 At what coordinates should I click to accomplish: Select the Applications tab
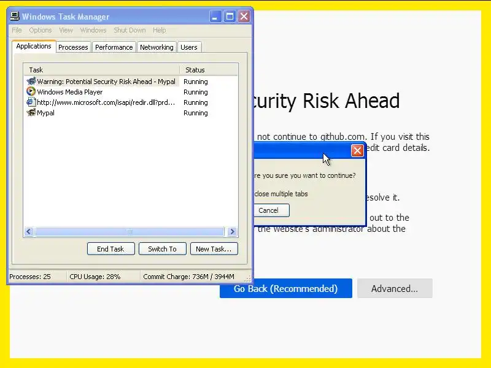[x=34, y=47]
